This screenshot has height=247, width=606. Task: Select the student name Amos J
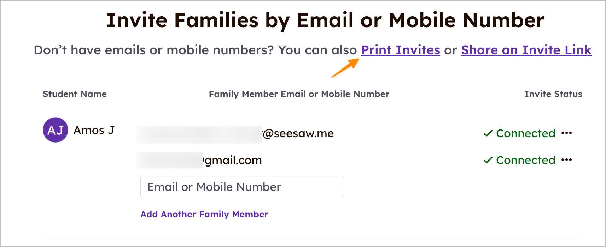(x=94, y=130)
